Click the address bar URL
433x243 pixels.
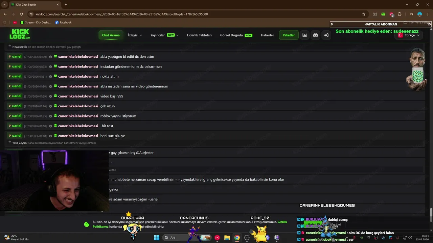pyautogui.click(x=122, y=14)
